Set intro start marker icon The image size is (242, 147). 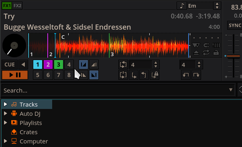(83, 64)
